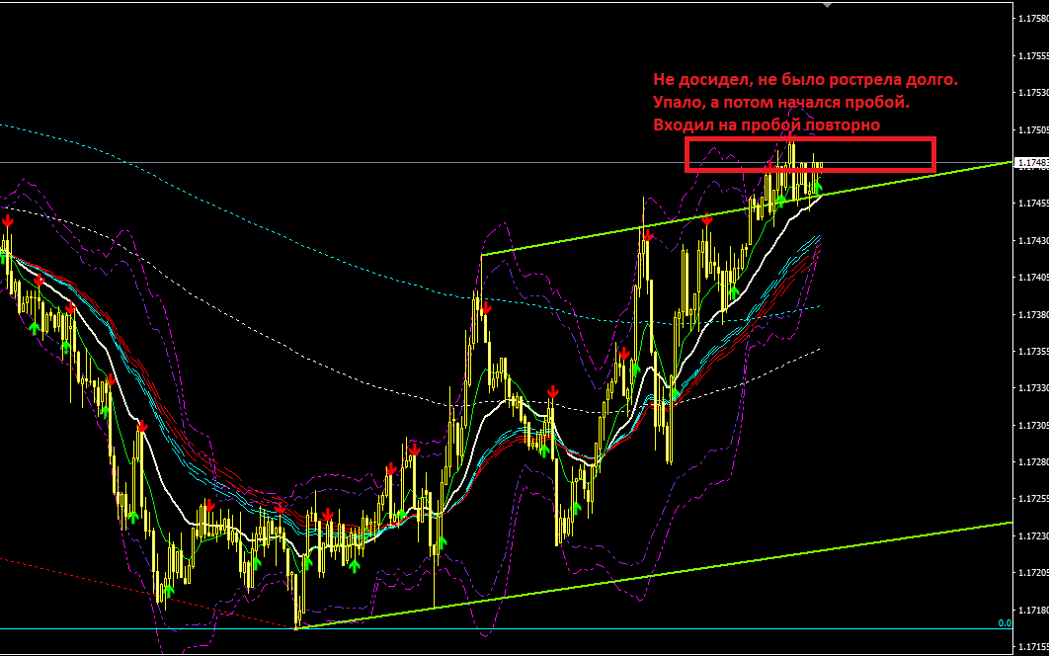Click the Fibonacci 0.0 level label
The image size is (1049, 656).
[x=1005, y=623]
